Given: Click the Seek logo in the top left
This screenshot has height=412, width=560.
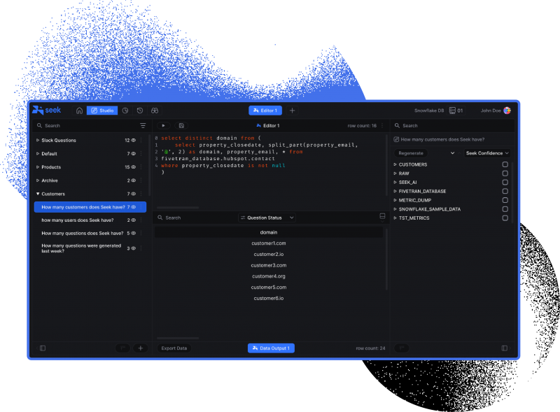Looking at the screenshot, I should [48, 111].
